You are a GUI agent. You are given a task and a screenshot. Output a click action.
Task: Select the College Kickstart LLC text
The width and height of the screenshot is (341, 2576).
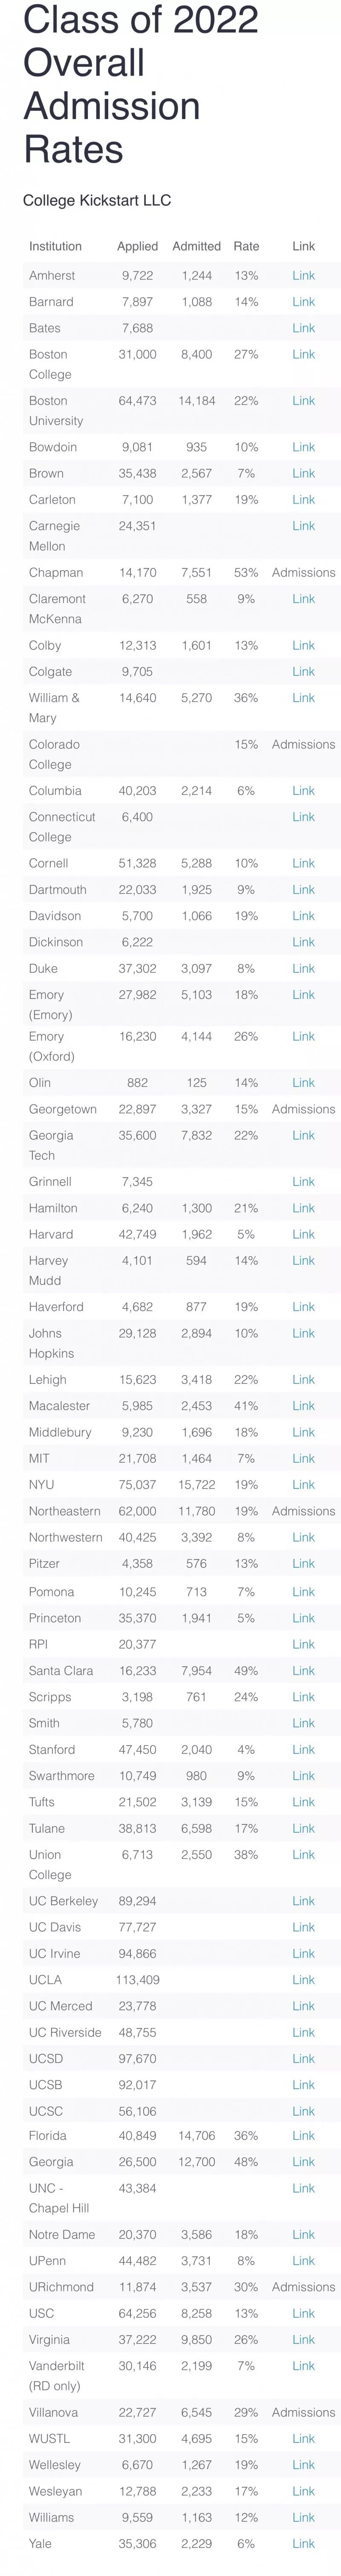coord(97,200)
